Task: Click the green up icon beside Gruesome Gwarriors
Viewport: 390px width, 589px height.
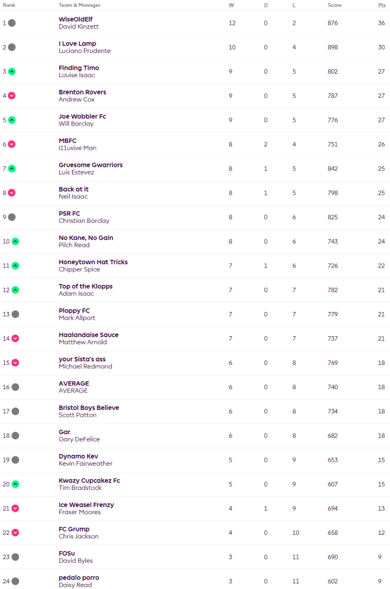Action: [12, 169]
